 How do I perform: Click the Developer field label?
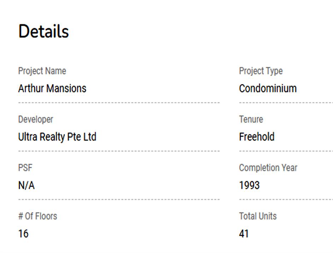click(36, 119)
